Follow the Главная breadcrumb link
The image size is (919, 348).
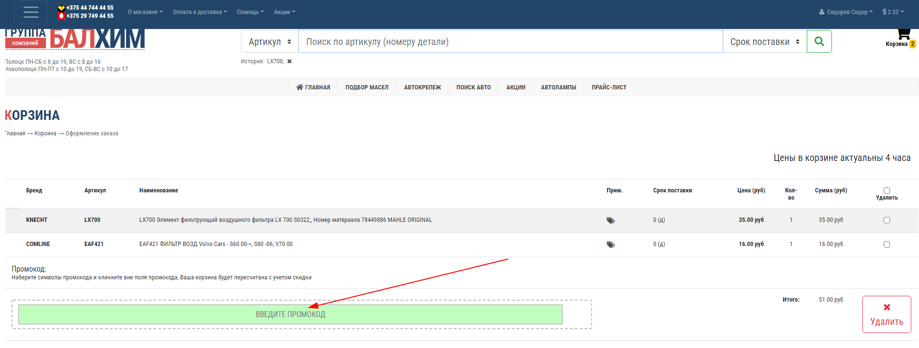(15, 133)
